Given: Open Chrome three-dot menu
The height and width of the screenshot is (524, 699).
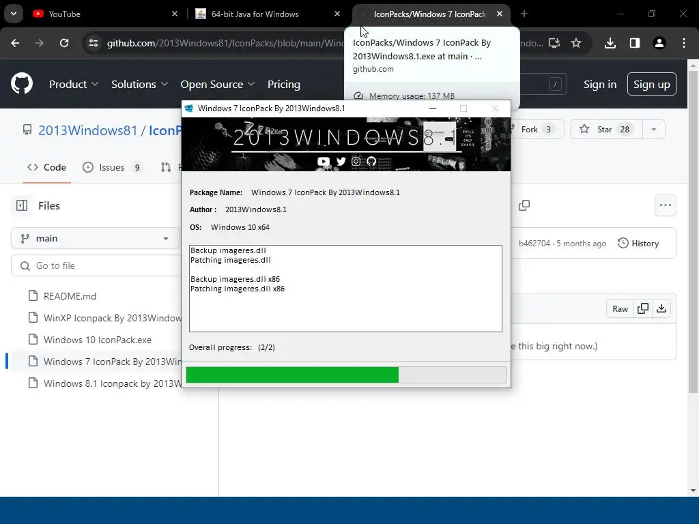Looking at the screenshot, I should 684,43.
